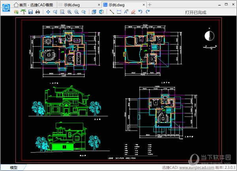
Task: Toggle the layers panel icon
Action: (x=94, y=12)
